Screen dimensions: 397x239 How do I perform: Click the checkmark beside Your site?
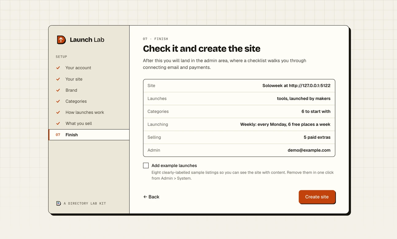(x=58, y=79)
